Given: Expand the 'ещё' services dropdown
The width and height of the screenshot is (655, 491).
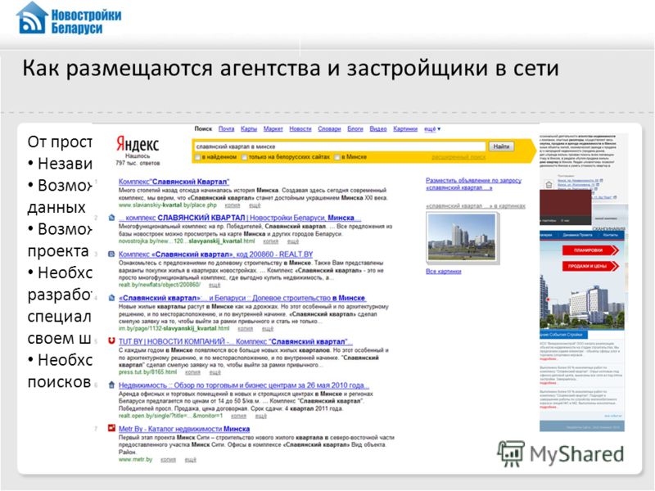Looking at the screenshot, I should pyautogui.click(x=432, y=129).
